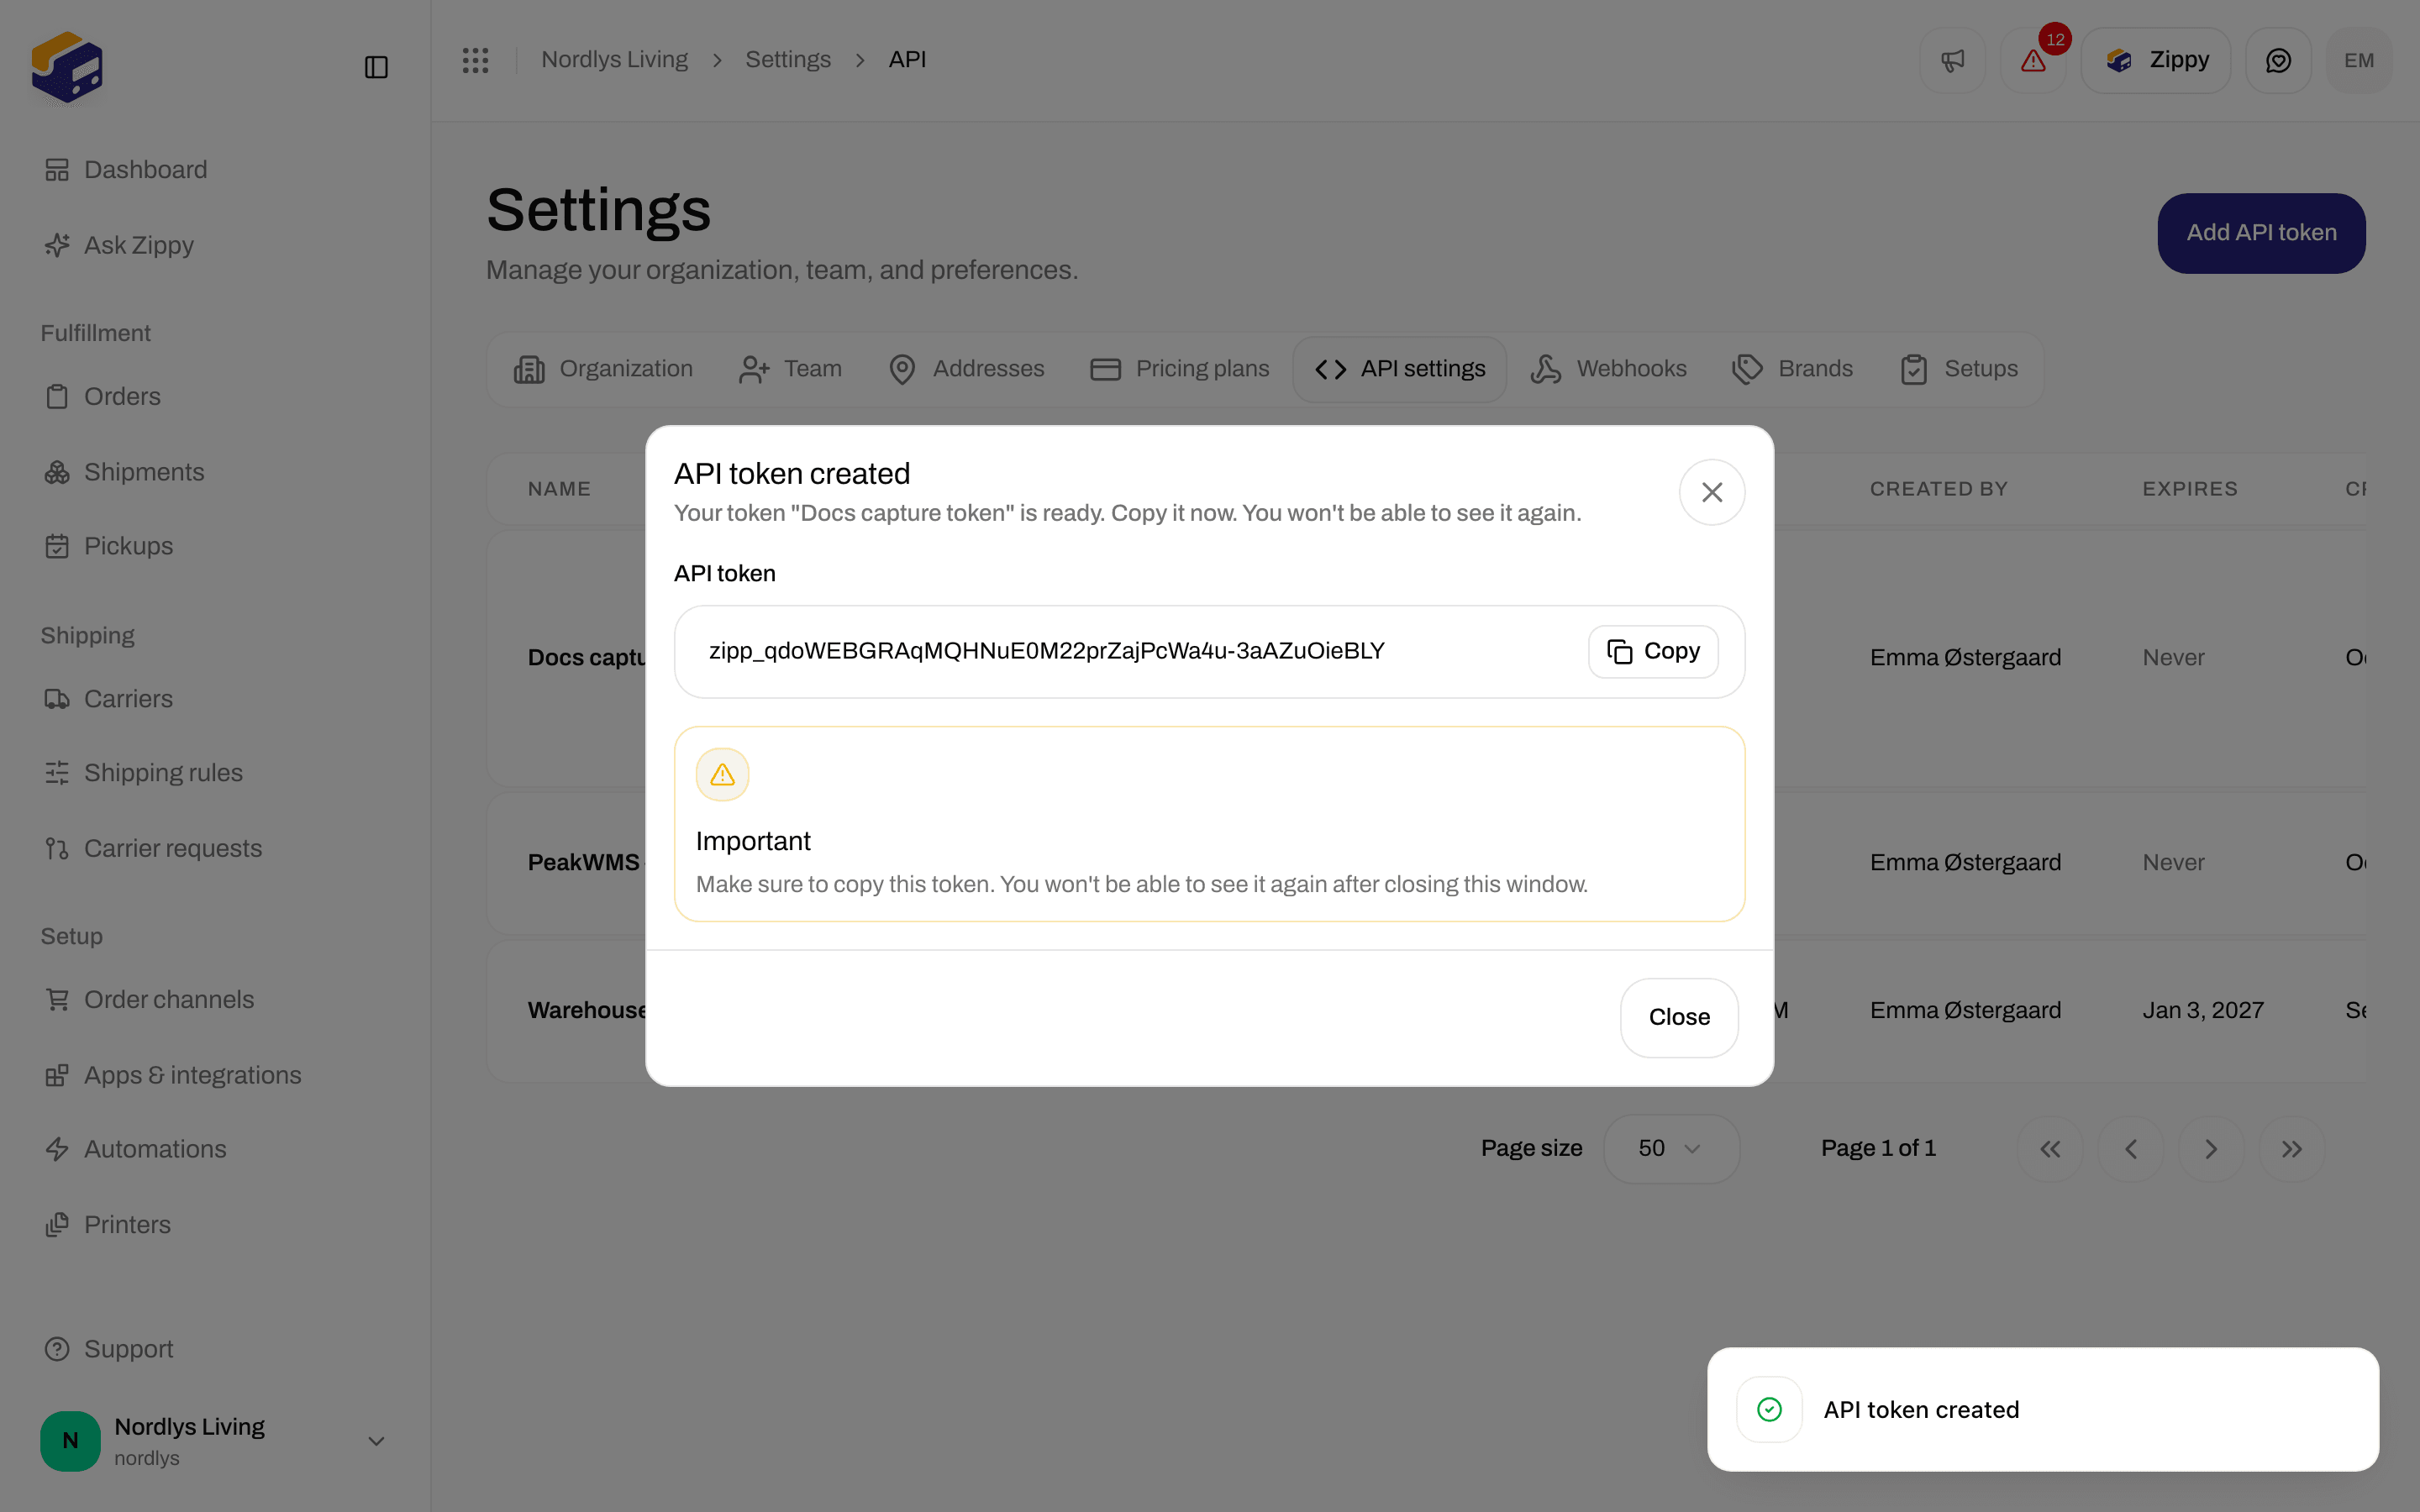The height and width of the screenshot is (1512, 2420).
Task: Open Support in sidebar
Action: (109, 1349)
